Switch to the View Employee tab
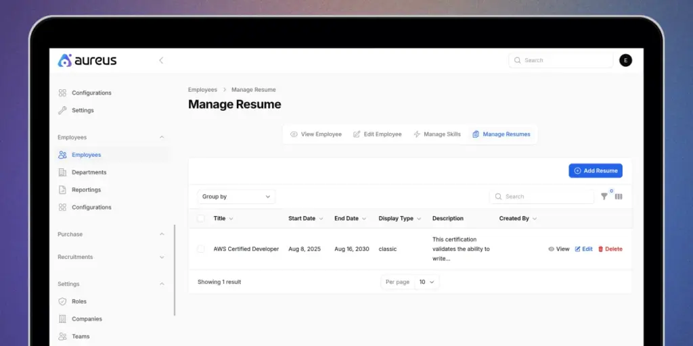Screen dimensions: 693x346 [x=316, y=134]
